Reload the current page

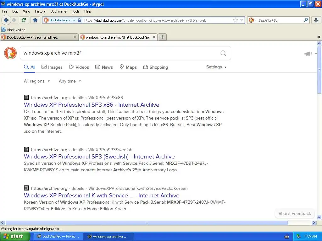pyautogui.click(x=24, y=20)
